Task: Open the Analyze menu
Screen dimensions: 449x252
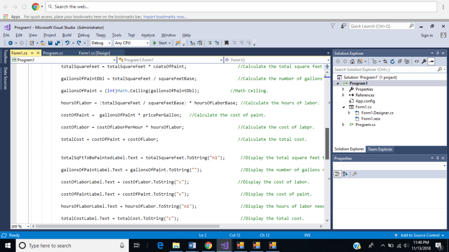Action: point(148,35)
